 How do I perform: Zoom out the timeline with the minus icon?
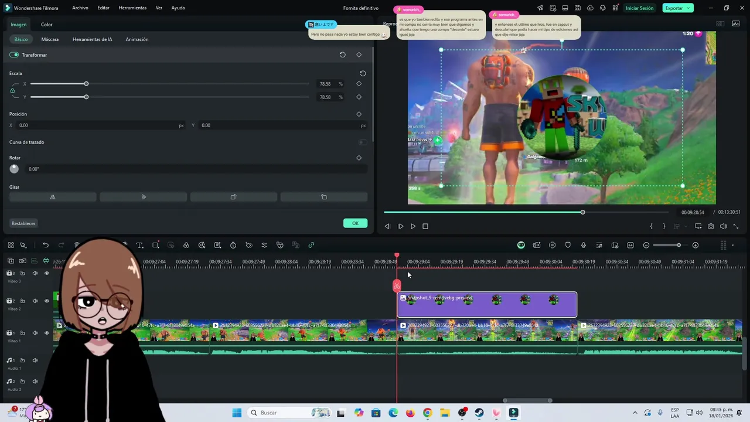(x=646, y=245)
